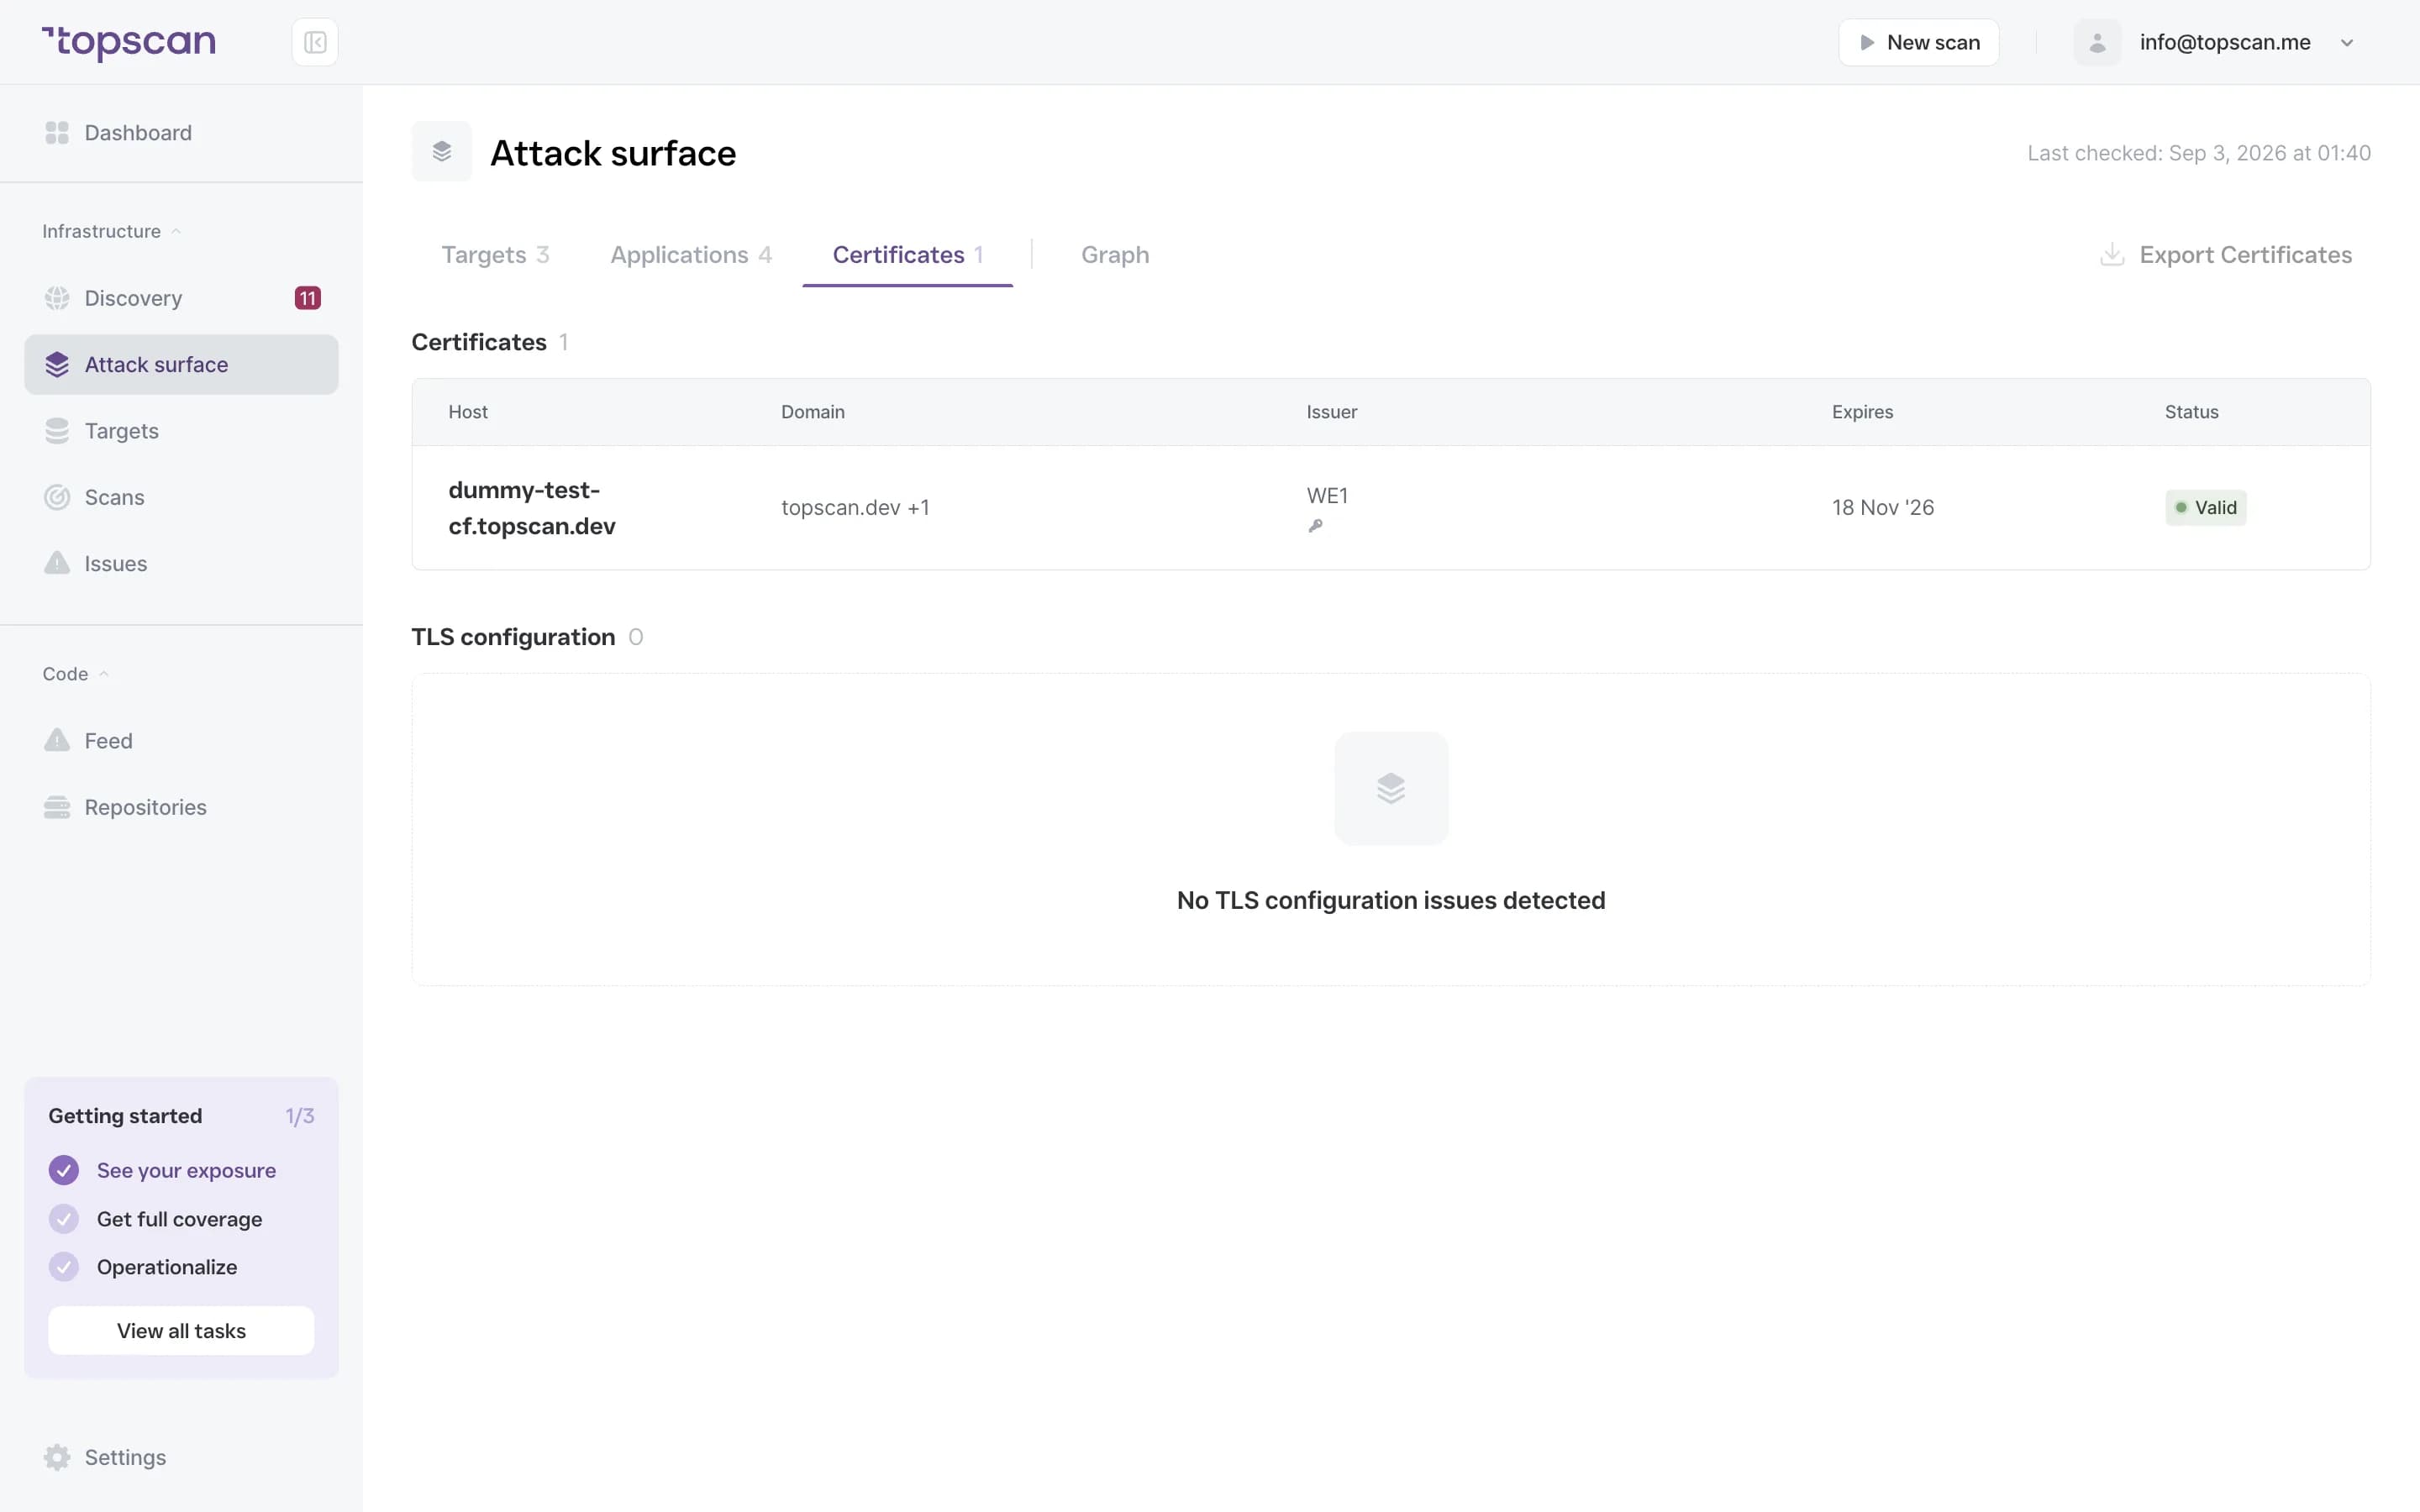
Task: Click the Export Certificates download icon
Action: point(2112,255)
